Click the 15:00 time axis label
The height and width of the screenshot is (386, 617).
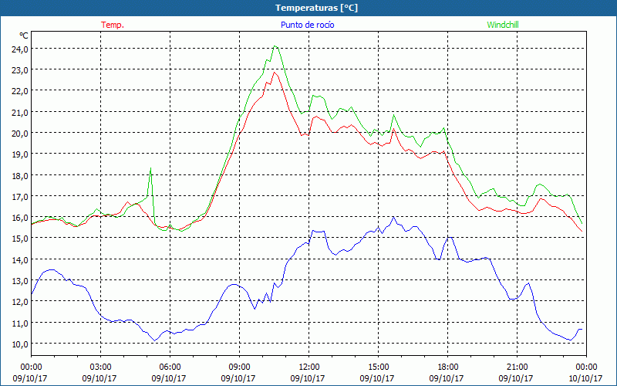378,367
